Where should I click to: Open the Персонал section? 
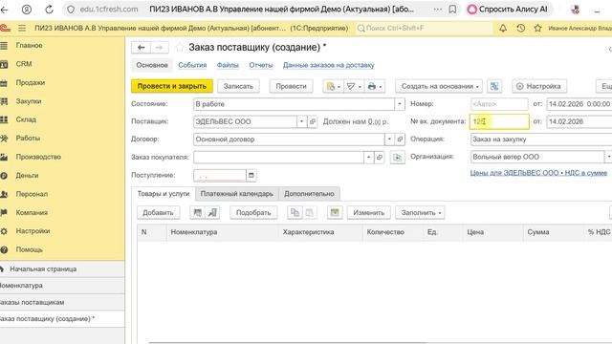click(x=32, y=194)
